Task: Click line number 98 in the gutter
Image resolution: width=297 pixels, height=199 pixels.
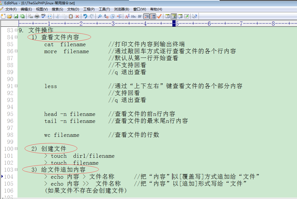Action: point(10,135)
